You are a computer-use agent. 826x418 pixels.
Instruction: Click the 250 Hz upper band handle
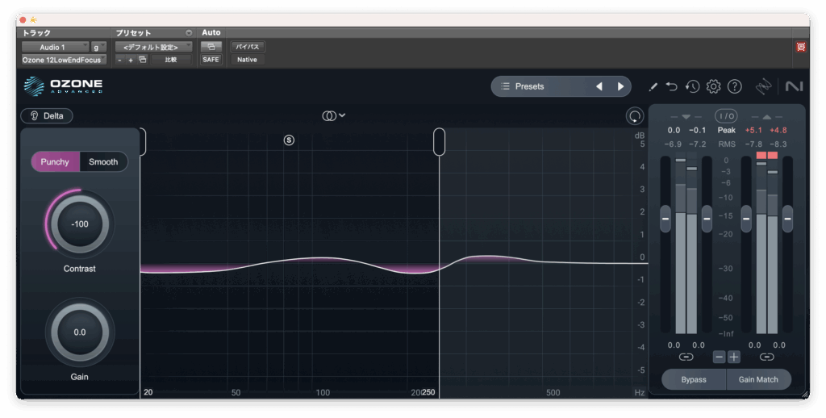click(439, 141)
